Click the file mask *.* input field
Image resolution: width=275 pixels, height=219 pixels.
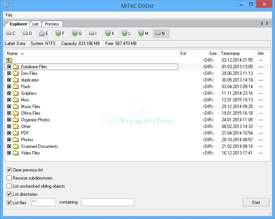point(43,202)
